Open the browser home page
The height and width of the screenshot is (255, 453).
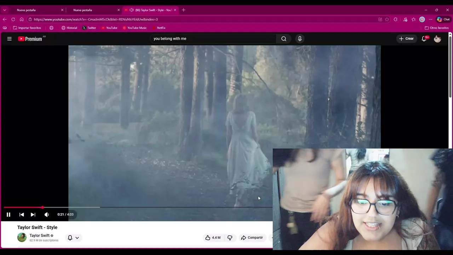[22, 19]
